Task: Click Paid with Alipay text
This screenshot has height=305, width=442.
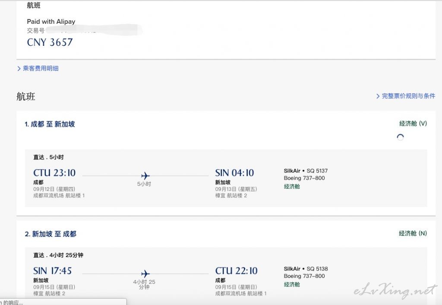Action: click(51, 22)
